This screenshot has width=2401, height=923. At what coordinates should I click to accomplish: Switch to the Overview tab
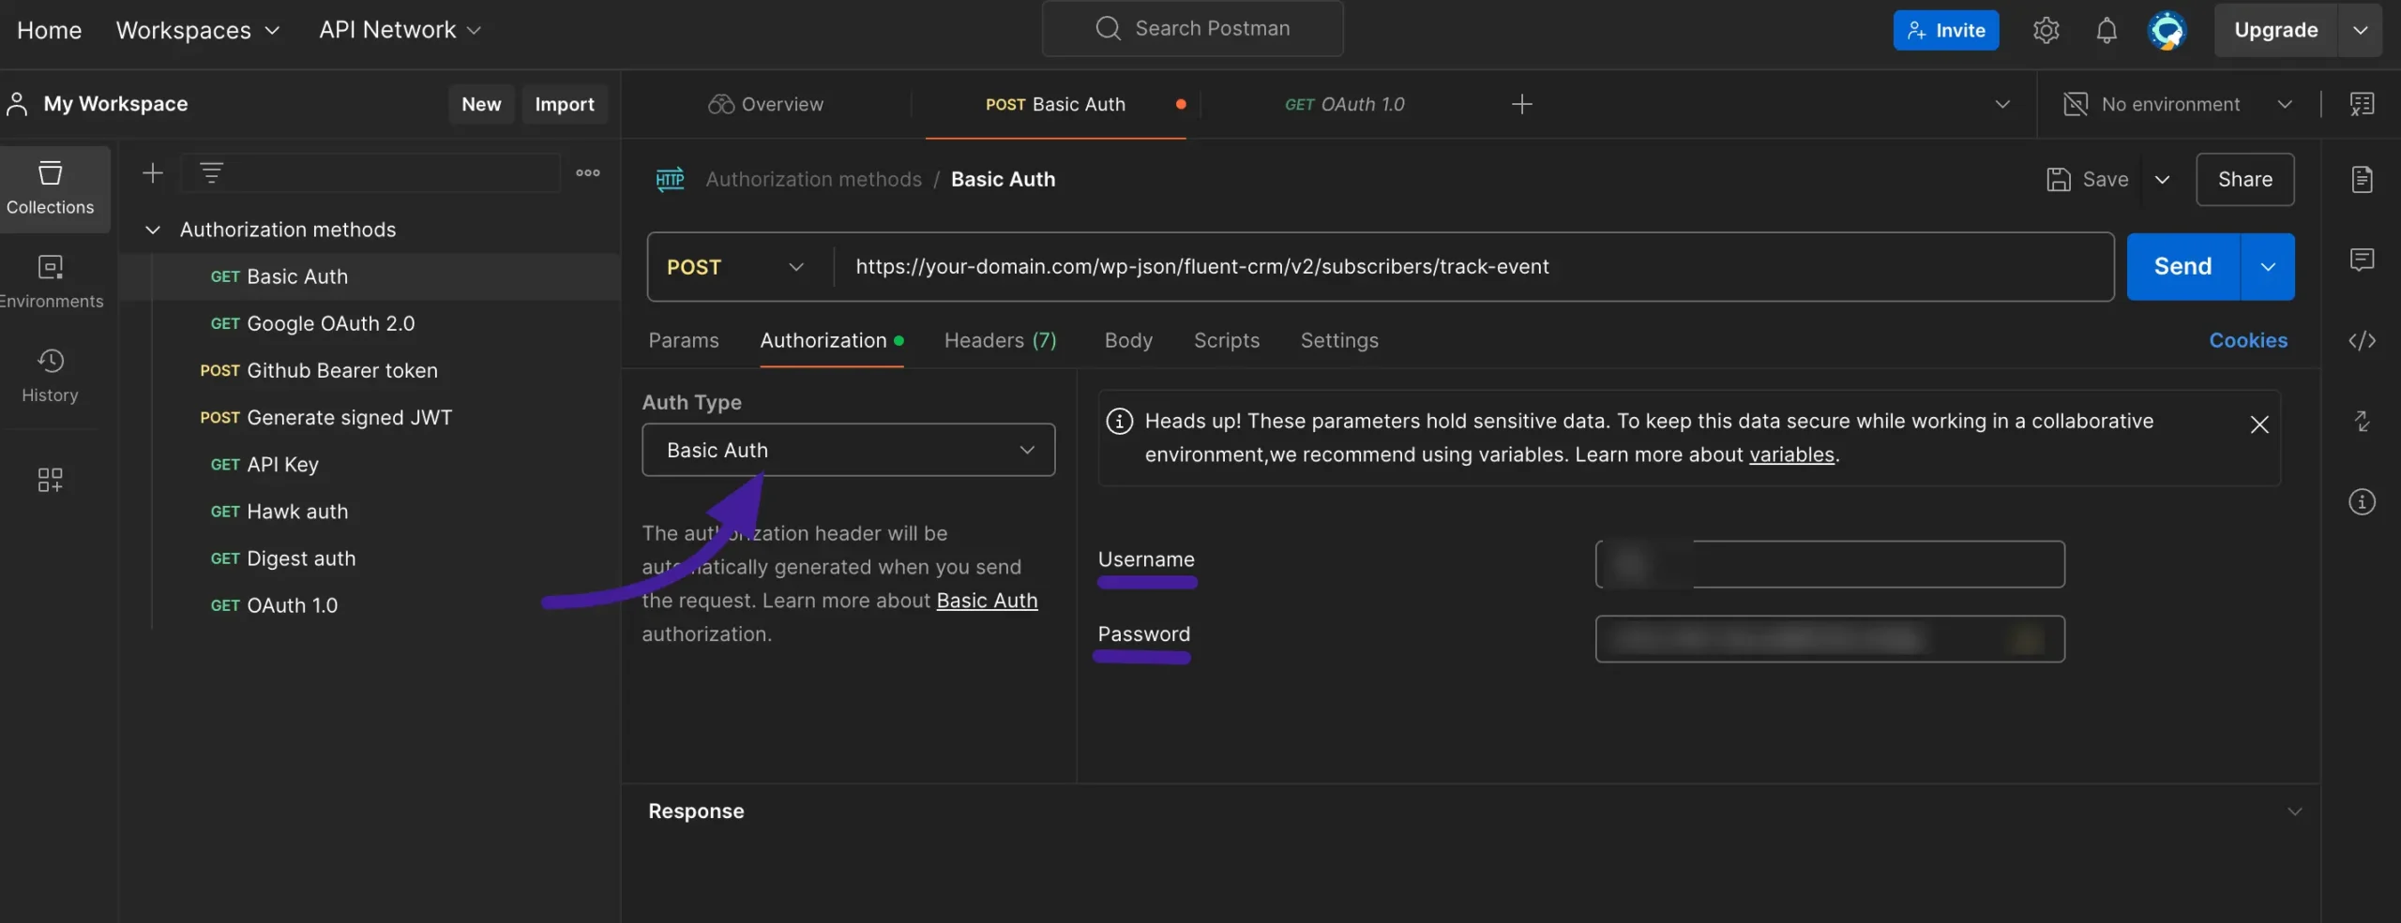[x=766, y=104]
